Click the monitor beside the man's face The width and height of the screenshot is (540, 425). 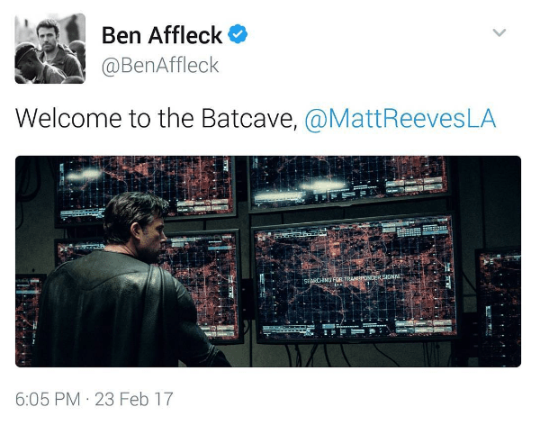click(203, 285)
